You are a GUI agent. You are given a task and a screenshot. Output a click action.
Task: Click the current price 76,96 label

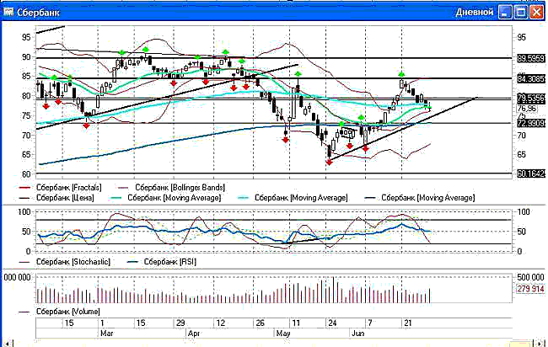point(527,109)
